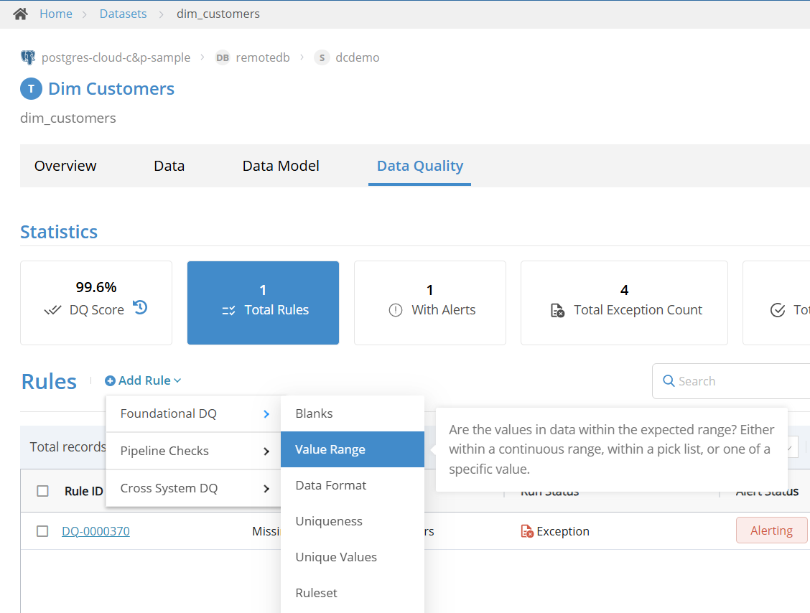Click the Rules section heading

[x=49, y=382]
